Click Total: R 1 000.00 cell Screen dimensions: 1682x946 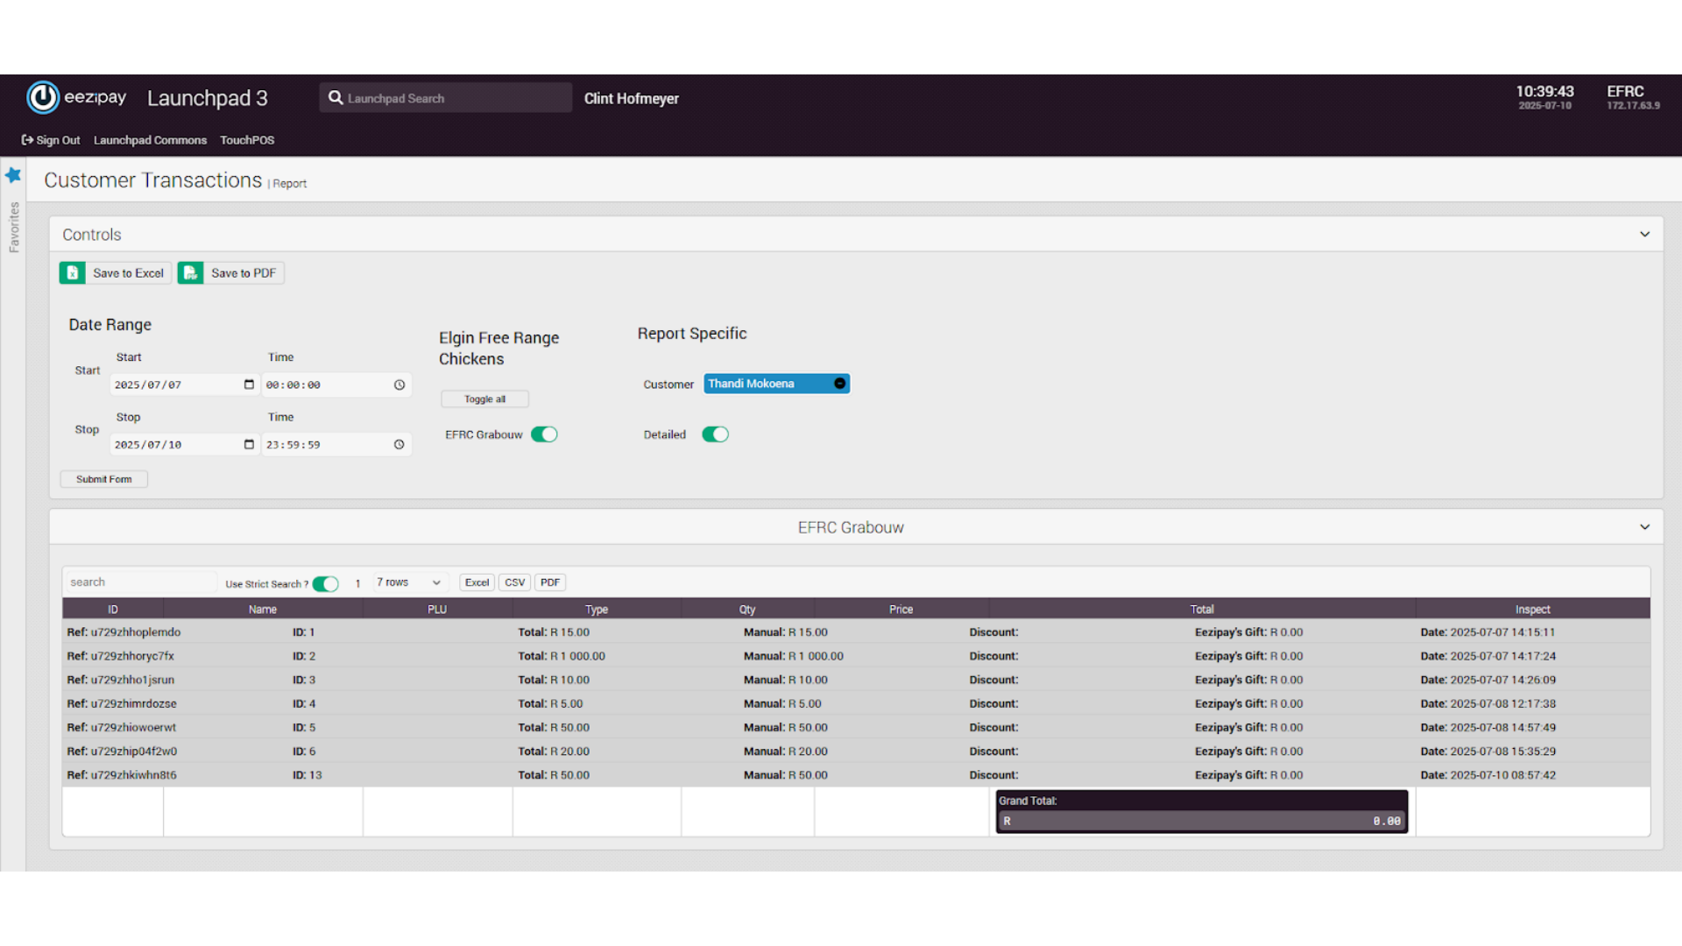point(562,656)
